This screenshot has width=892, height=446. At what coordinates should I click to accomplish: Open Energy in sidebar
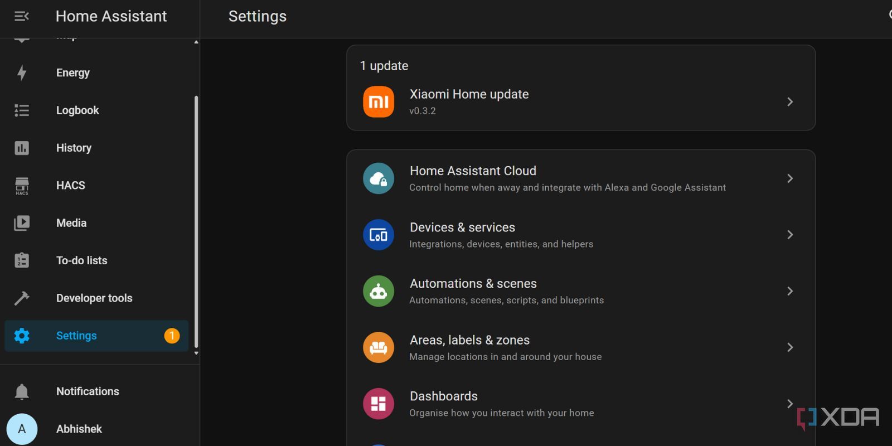coord(72,72)
